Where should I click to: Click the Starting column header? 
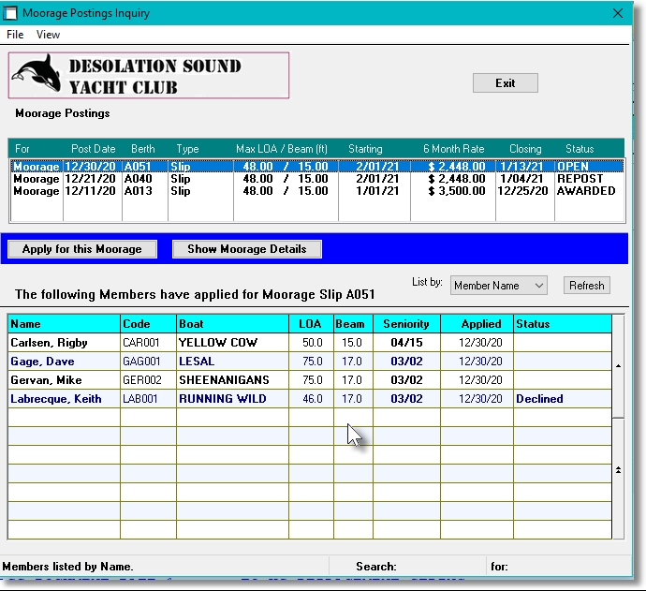click(365, 149)
